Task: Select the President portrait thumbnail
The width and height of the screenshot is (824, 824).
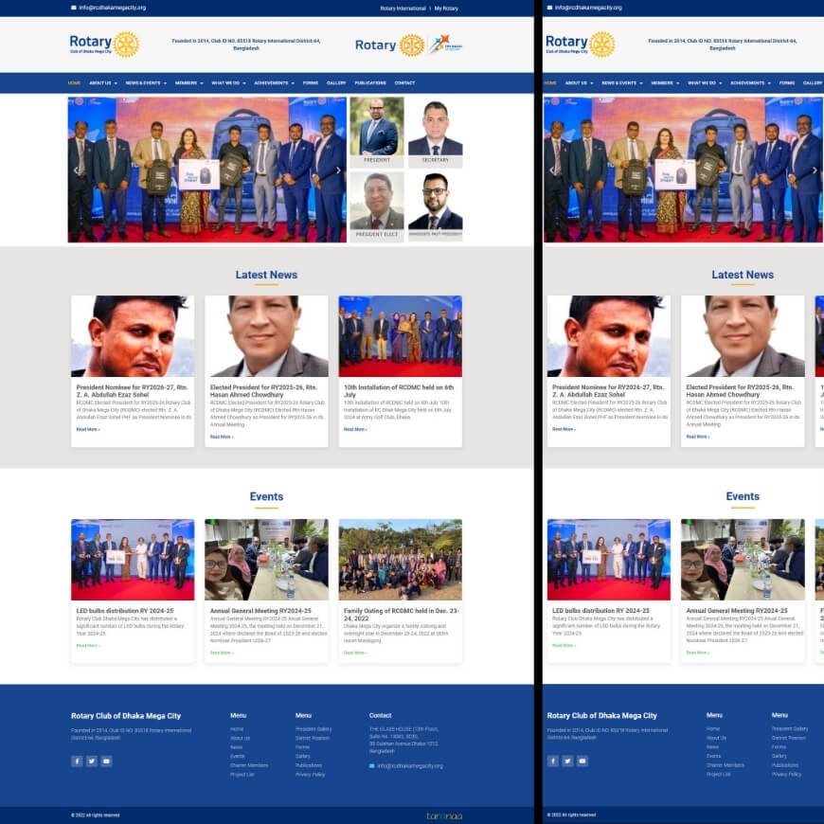Action: (x=377, y=127)
